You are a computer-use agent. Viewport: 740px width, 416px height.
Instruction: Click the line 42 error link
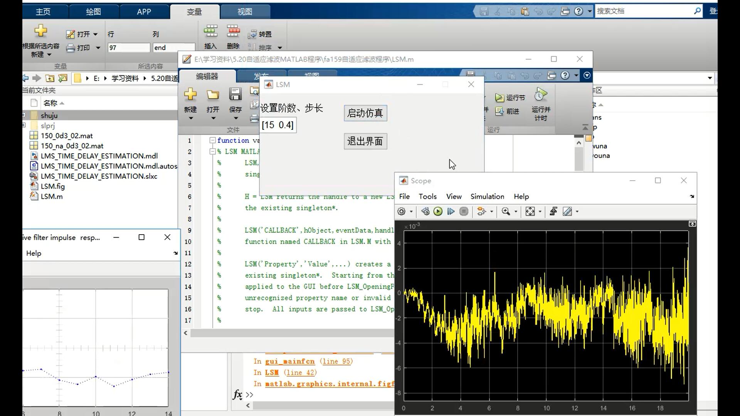pos(299,372)
